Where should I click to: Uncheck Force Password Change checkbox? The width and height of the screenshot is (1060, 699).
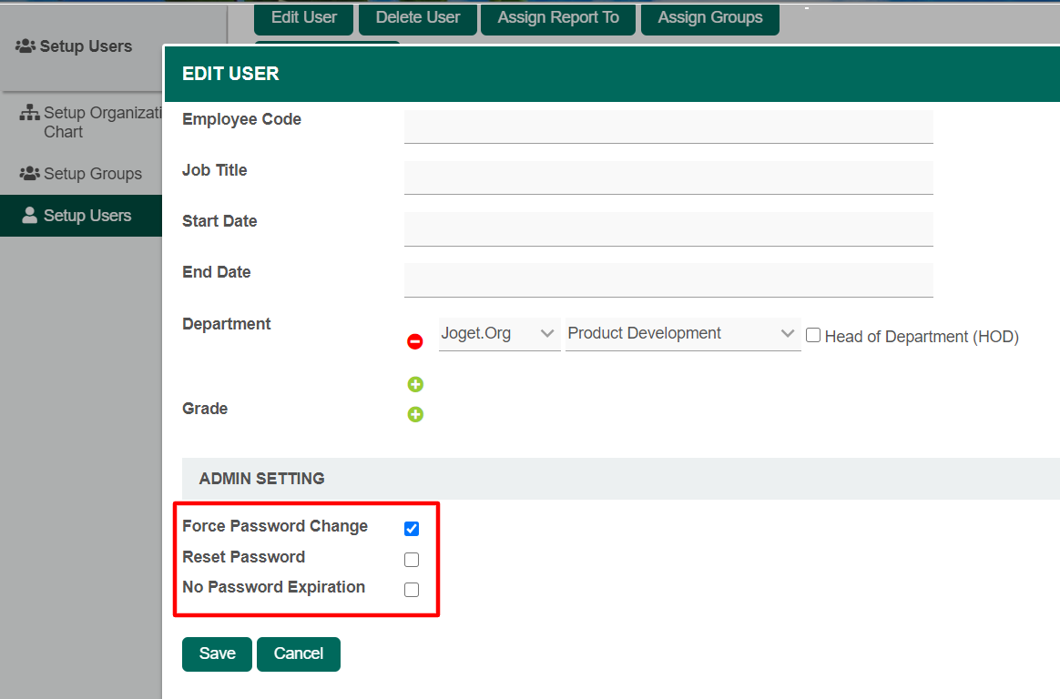click(412, 529)
